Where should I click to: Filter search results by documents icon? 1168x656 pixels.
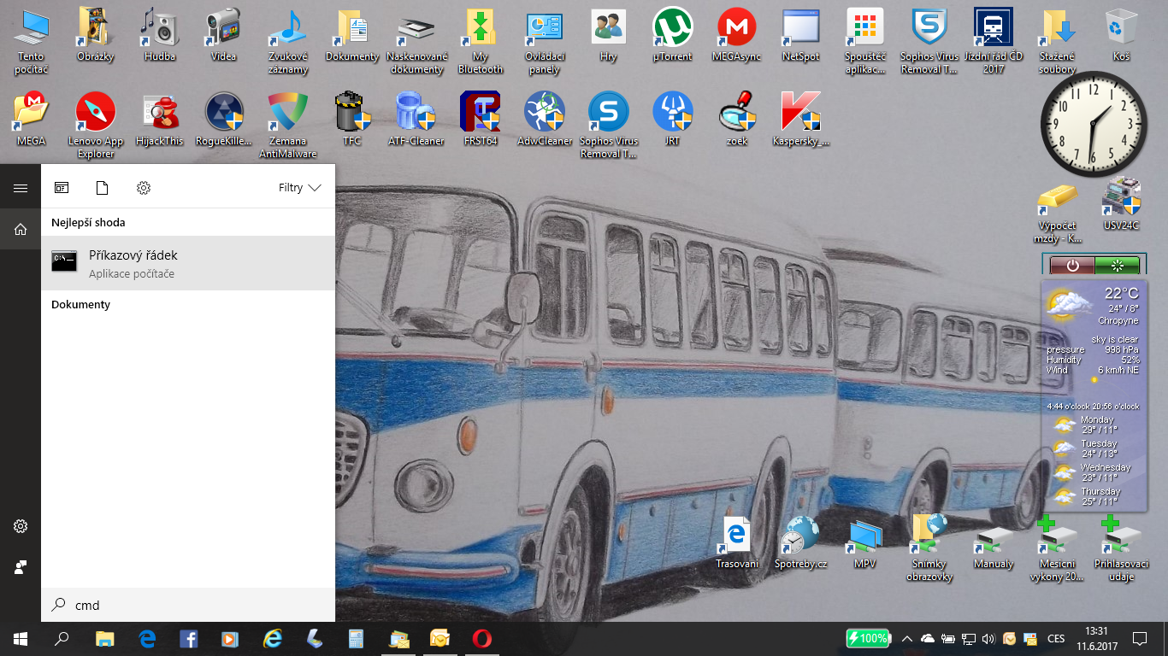[102, 188]
